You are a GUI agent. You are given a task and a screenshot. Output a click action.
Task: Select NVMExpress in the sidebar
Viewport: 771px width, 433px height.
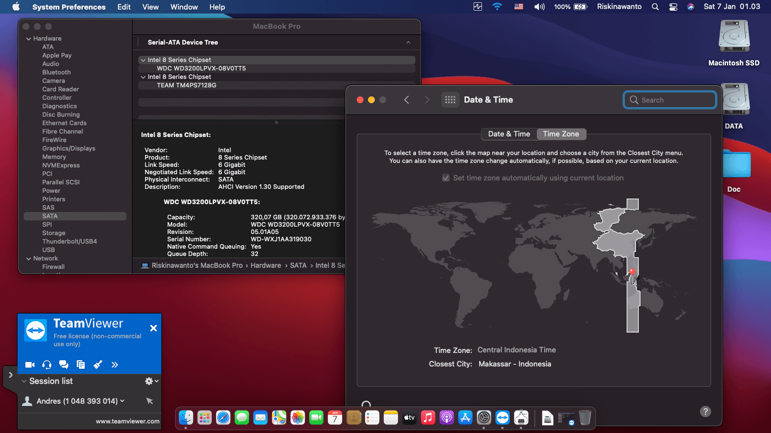click(x=61, y=165)
